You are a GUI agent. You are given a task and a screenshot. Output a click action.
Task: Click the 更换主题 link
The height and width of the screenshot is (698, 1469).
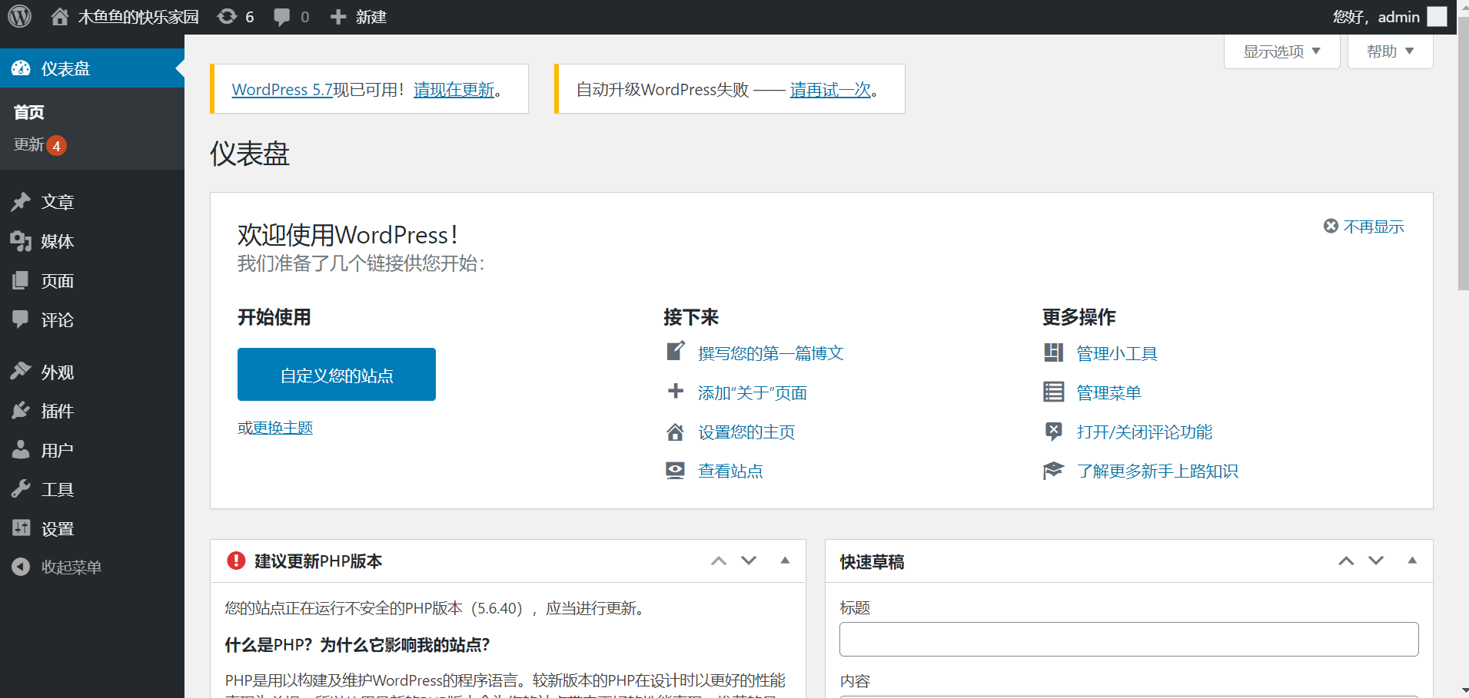pyautogui.click(x=283, y=428)
